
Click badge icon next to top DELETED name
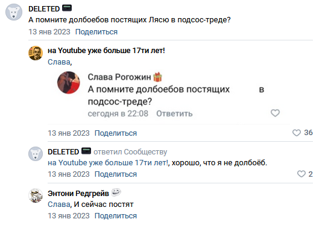click(67, 8)
